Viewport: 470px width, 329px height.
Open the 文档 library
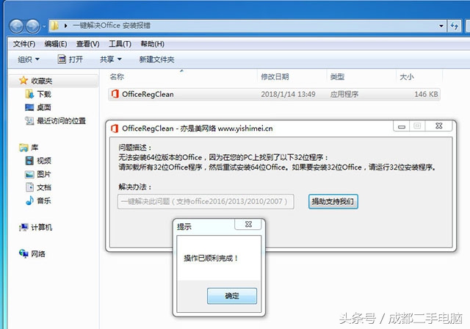tap(44, 187)
